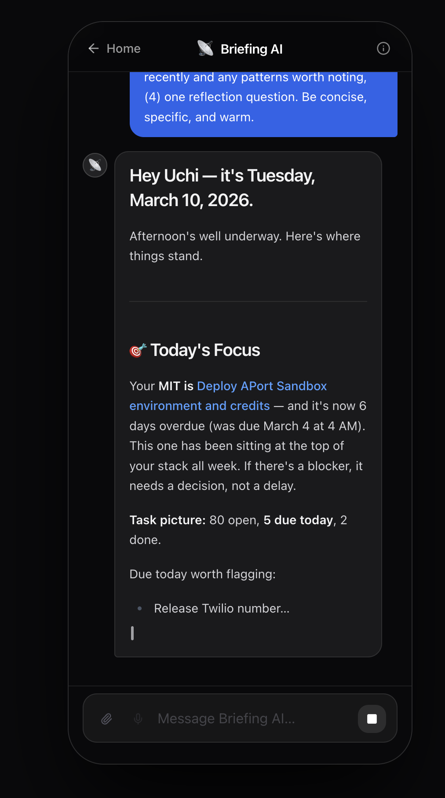This screenshot has height=798, width=445.
Task: Click the Release Twilio number bullet item
Action: pyautogui.click(x=222, y=608)
